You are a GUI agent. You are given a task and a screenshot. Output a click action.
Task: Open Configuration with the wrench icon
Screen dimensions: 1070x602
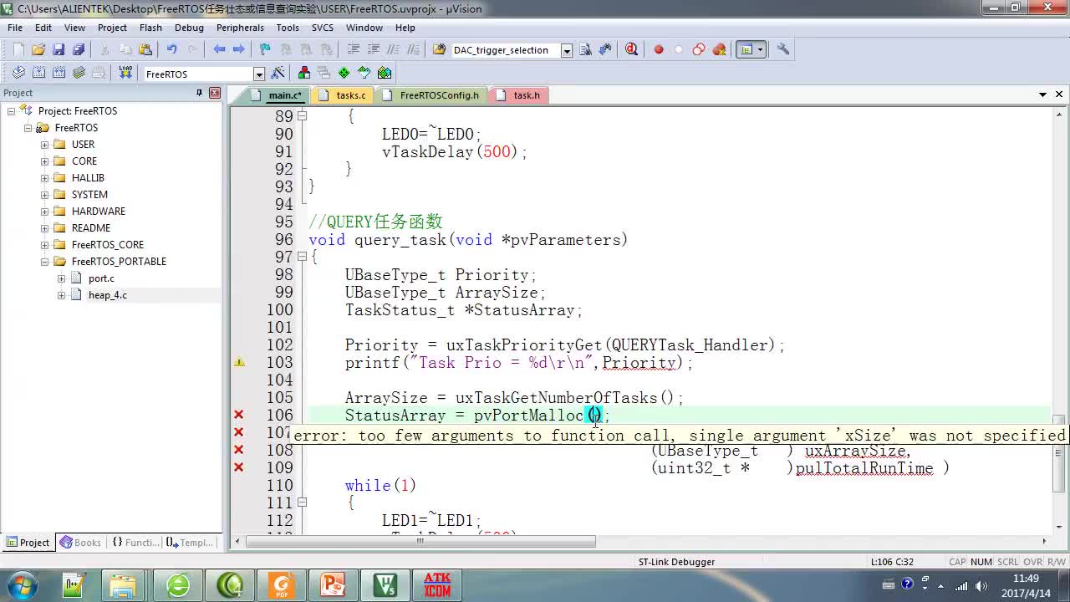[x=783, y=50]
